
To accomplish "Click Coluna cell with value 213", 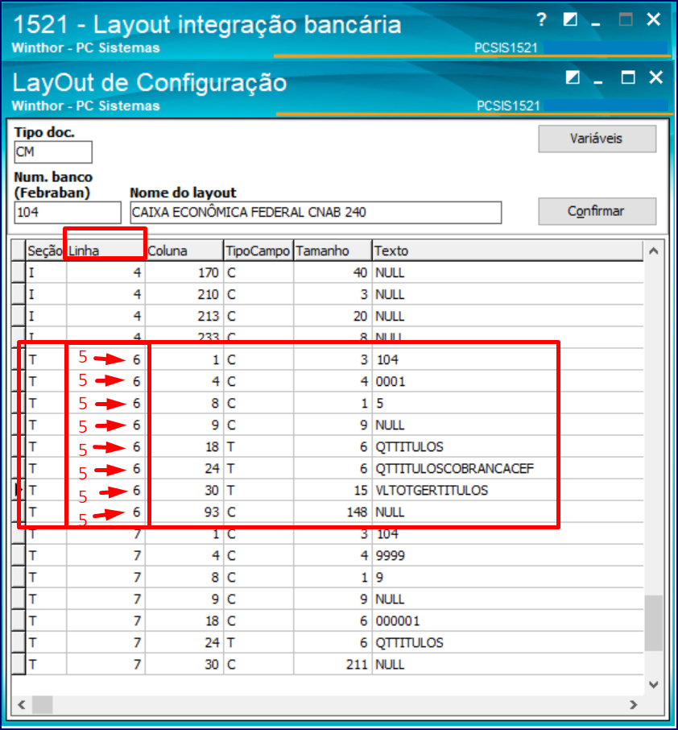I will tap(184, 316).
